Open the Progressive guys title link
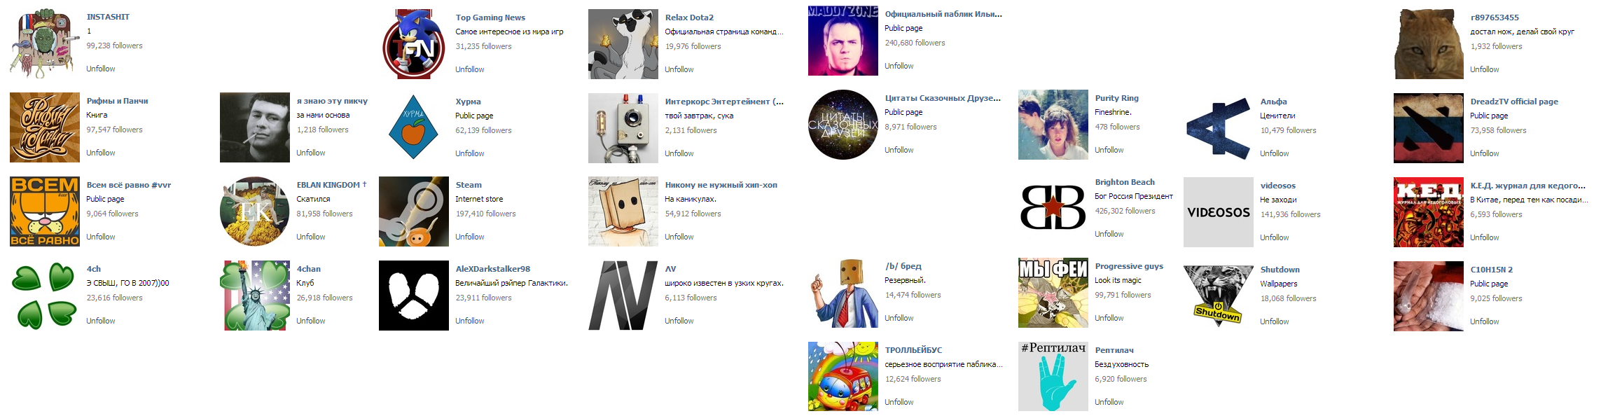The width and height of the screenshot is (1601, 416). [1129, 266]
